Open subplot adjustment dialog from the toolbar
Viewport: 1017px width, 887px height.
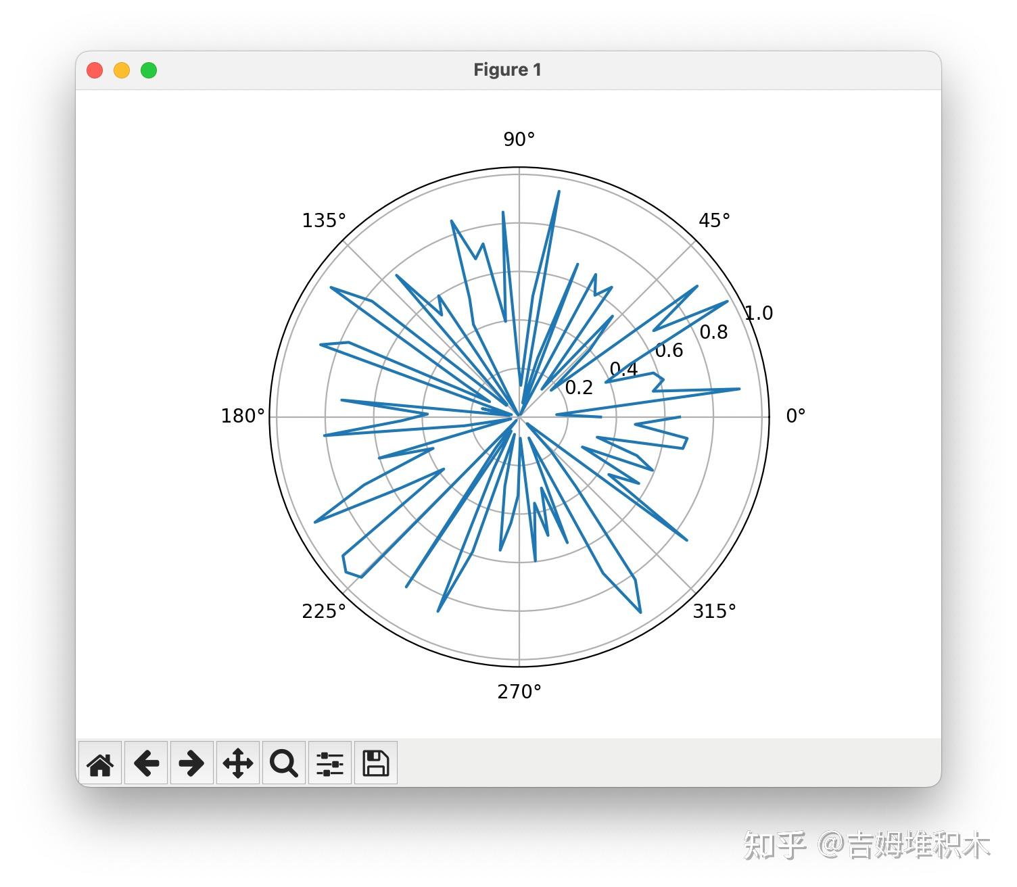point(329,763)
